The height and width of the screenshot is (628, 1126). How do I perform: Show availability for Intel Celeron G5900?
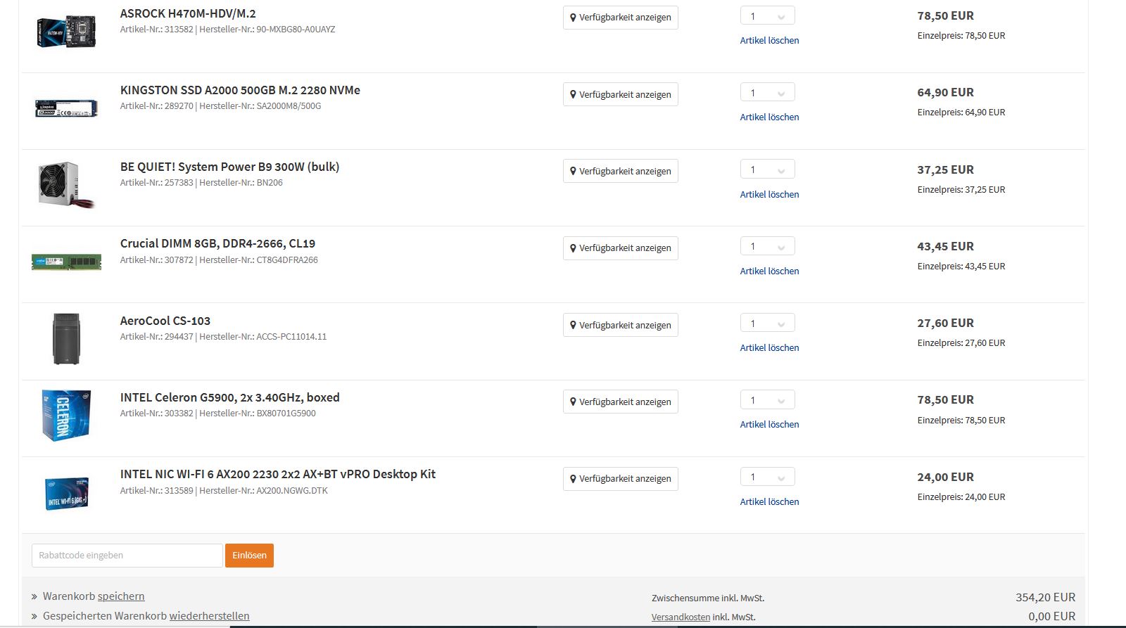(620, 402)
